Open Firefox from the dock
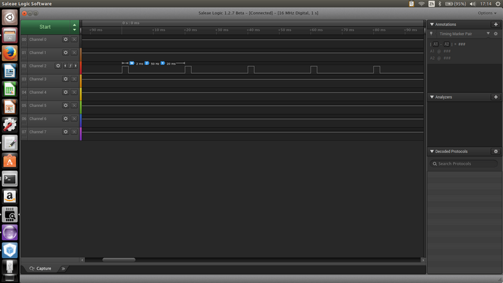Screen dimensions: 503x283 click(9, 53)
